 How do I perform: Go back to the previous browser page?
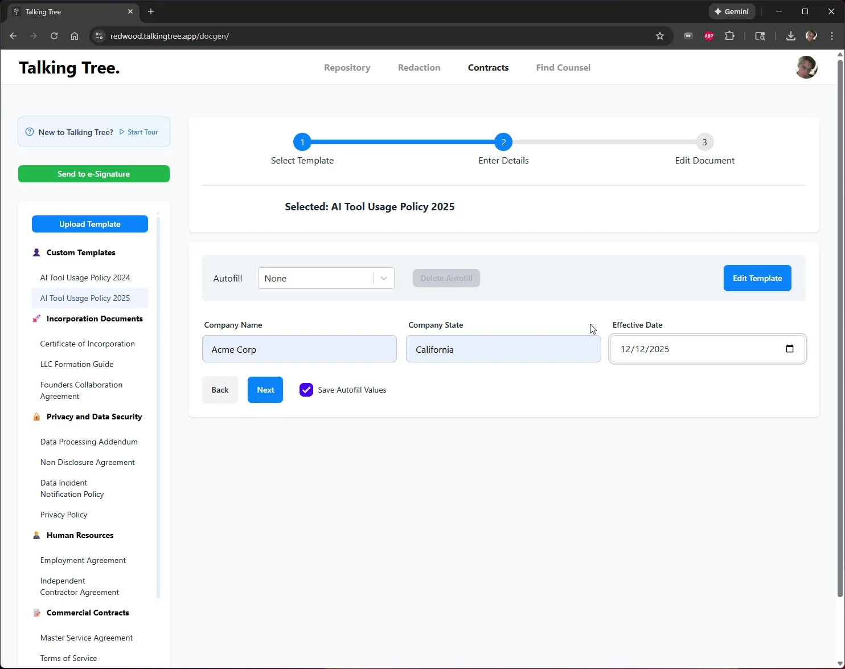[13, 36]
